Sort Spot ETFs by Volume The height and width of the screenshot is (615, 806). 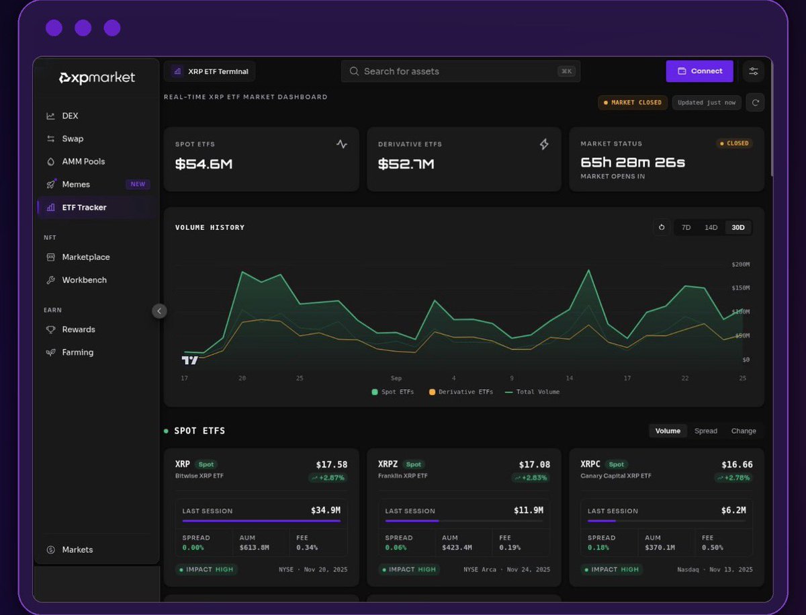click(x=668, y=431)
